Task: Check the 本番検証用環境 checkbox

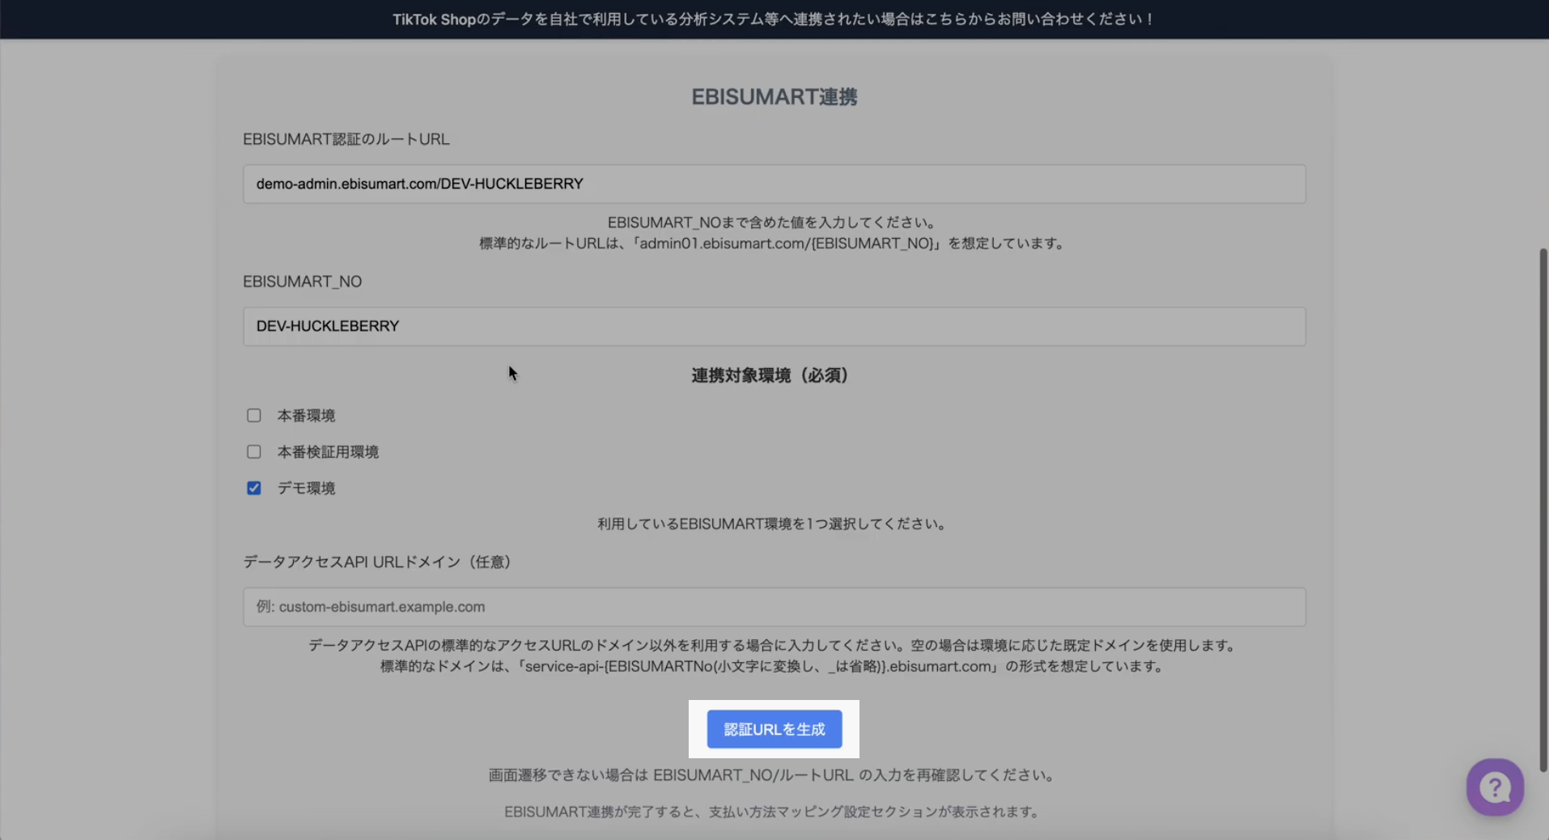Action: click(254, 452)
